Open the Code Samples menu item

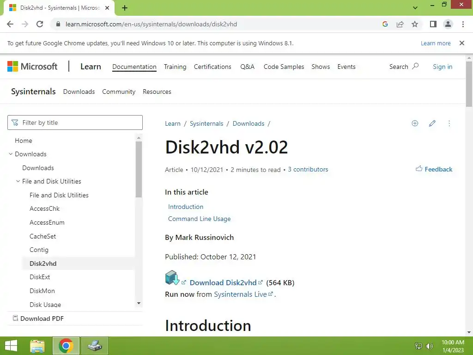tap(284, 67)
